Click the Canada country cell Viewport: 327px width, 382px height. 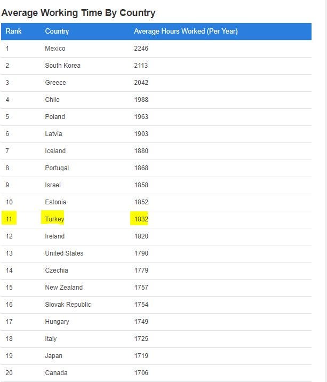(57, 373)
